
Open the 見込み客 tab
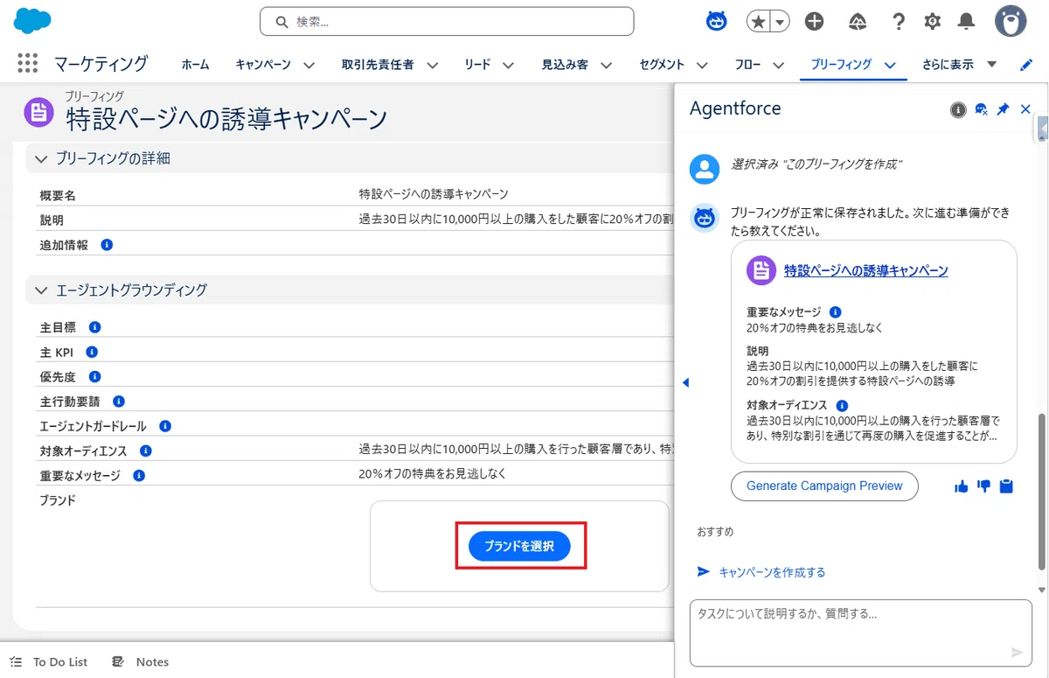tap(565, 65)
